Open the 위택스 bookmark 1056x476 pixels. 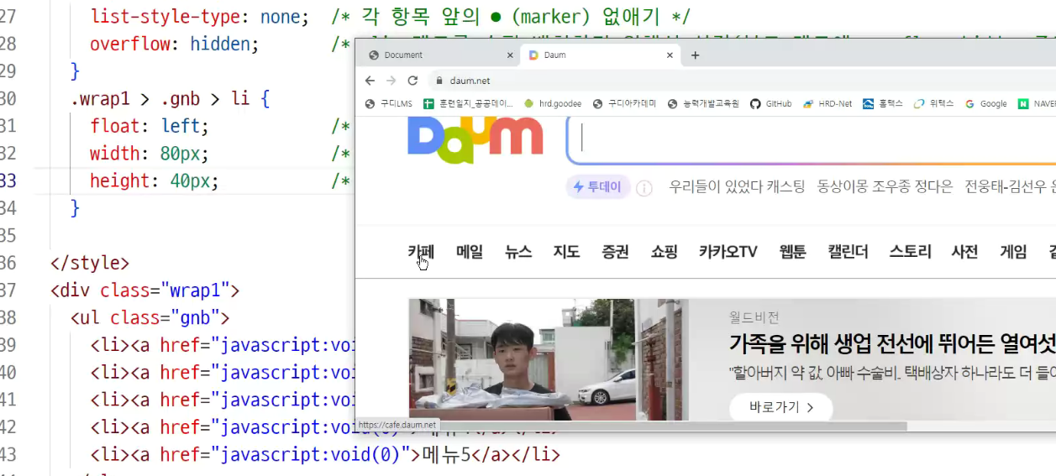[x=933, y=104]
